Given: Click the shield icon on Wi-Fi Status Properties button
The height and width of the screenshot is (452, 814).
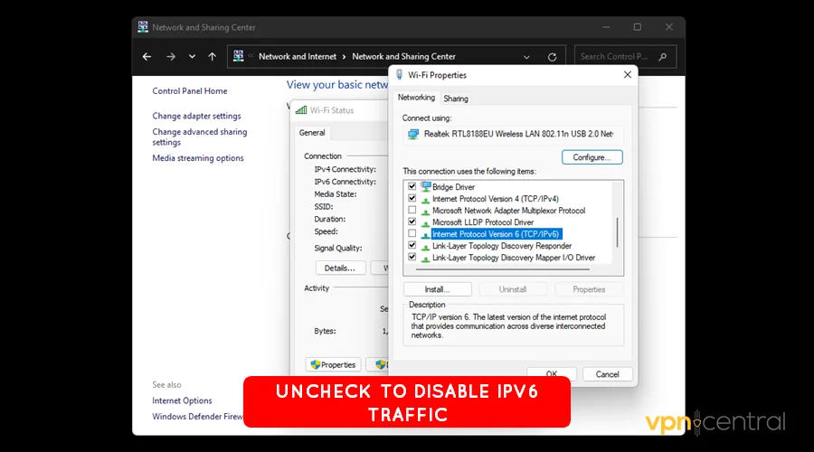Looking at the screenshot, I should click(315, 365).
